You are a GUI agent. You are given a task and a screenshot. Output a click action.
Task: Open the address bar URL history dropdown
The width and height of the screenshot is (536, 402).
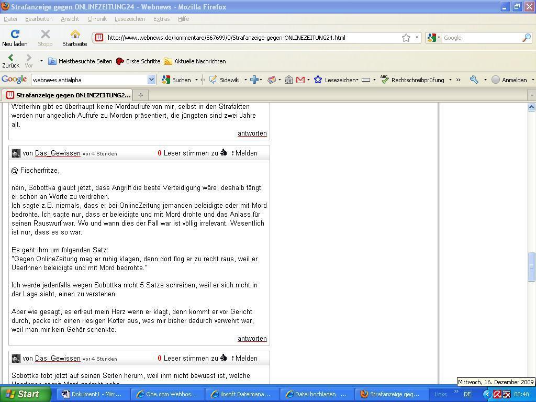click(x=417, y=38)
